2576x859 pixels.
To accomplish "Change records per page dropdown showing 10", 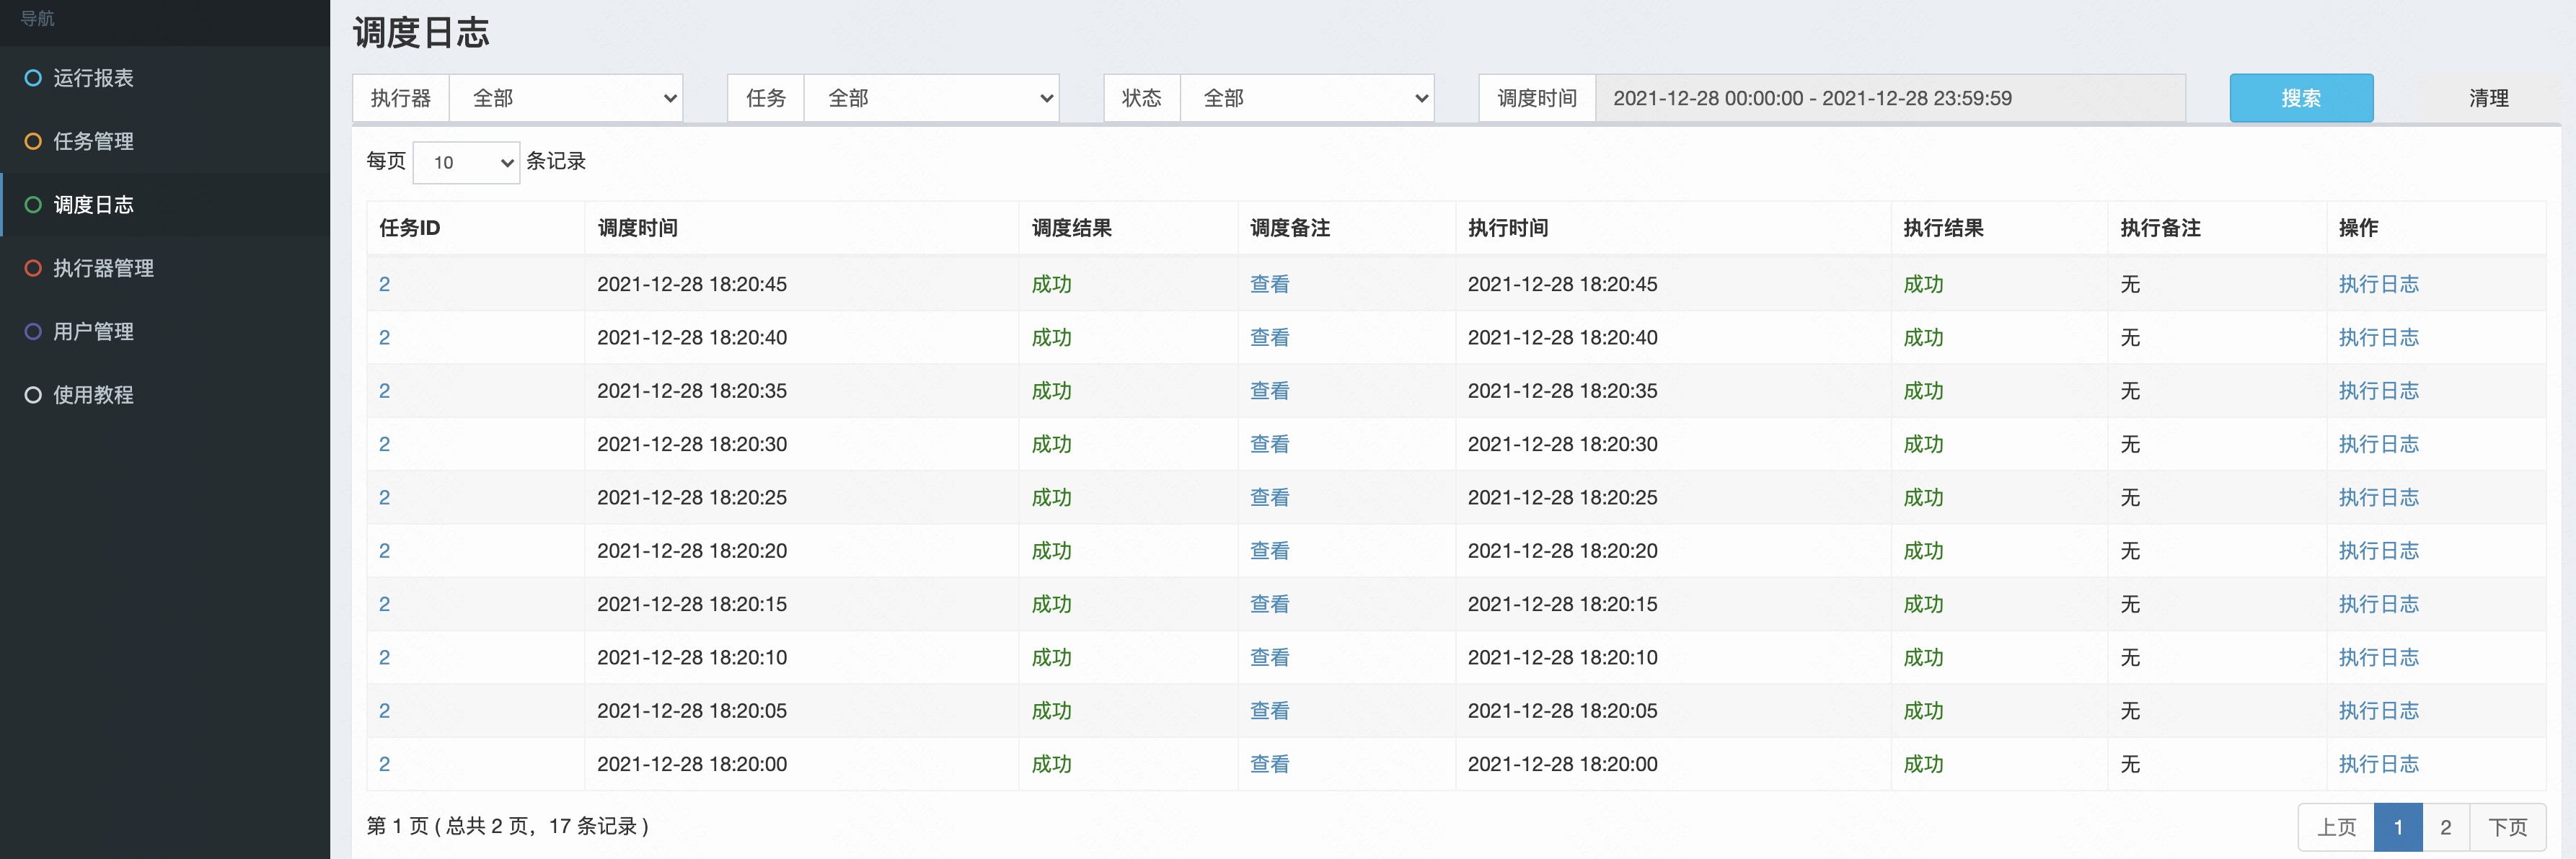I will pyautogui.click(x=466, y=162).
